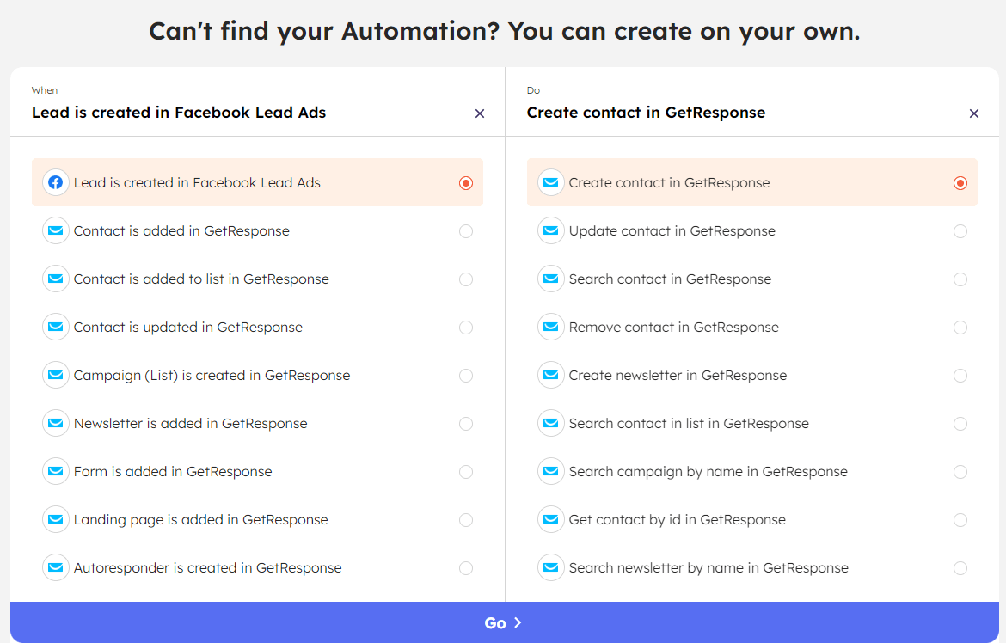This screenshot has height=643, width=1006.
Task: Clear the Create contact in GetResponse action
Action: pos(974,113)
